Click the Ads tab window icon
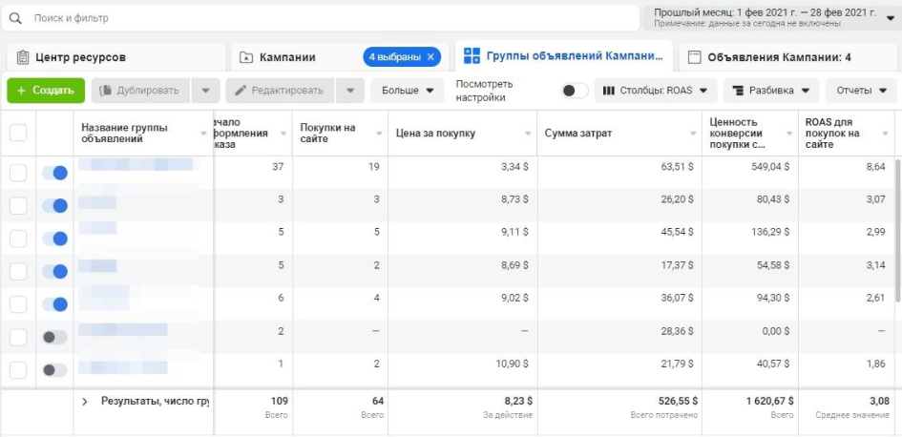The height and width of the screenshot is (437, 902). click(x=694, y=57)
